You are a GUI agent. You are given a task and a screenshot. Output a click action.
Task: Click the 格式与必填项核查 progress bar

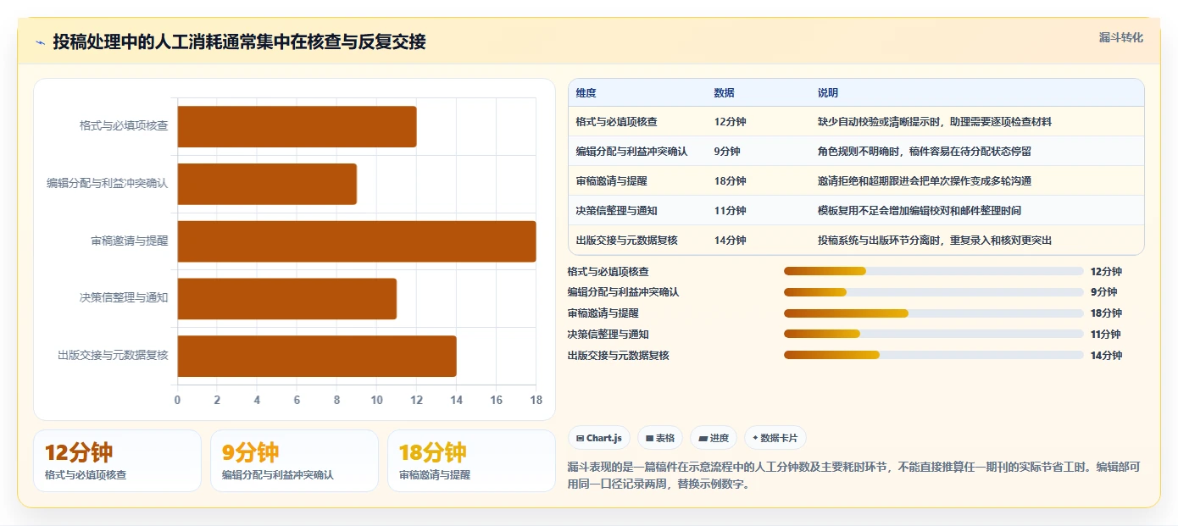coord(934,271)
